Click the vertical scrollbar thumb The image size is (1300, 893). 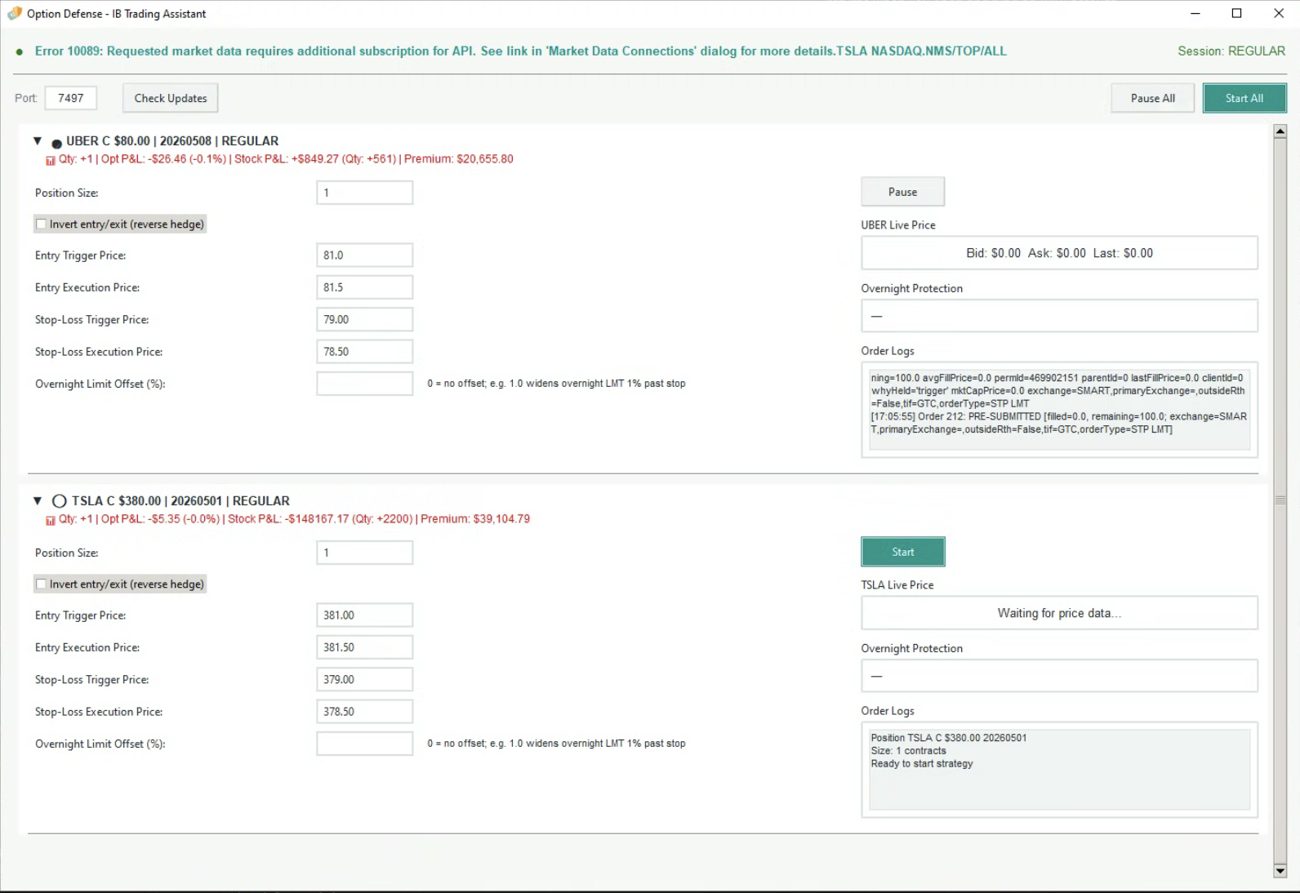[1280, 500]
